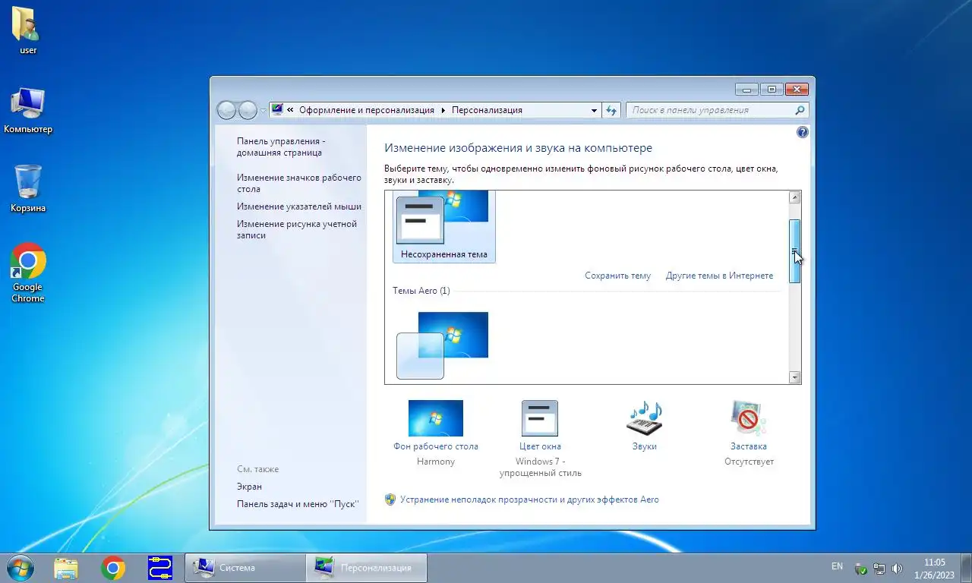Select the user folder desktop icon

(28, 30)
